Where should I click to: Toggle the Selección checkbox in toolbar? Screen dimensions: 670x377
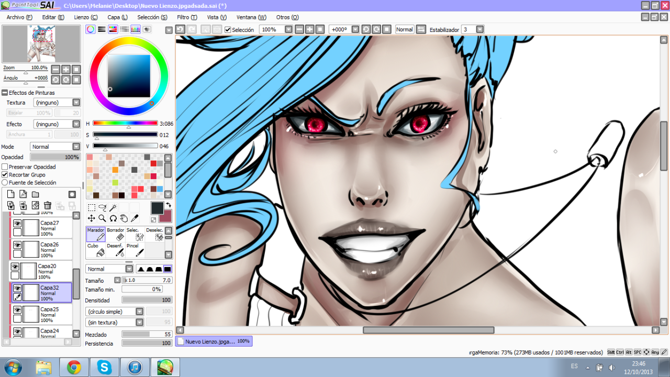point(228,30)
